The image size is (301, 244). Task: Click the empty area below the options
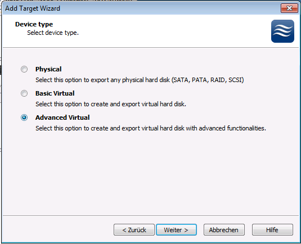click(x=151, y=173)
